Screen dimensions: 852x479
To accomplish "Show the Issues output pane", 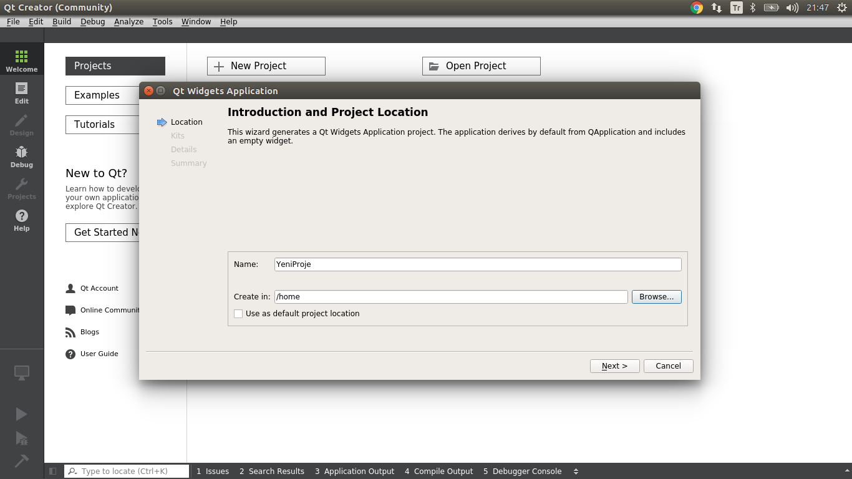I will click(x=213, y=472).
